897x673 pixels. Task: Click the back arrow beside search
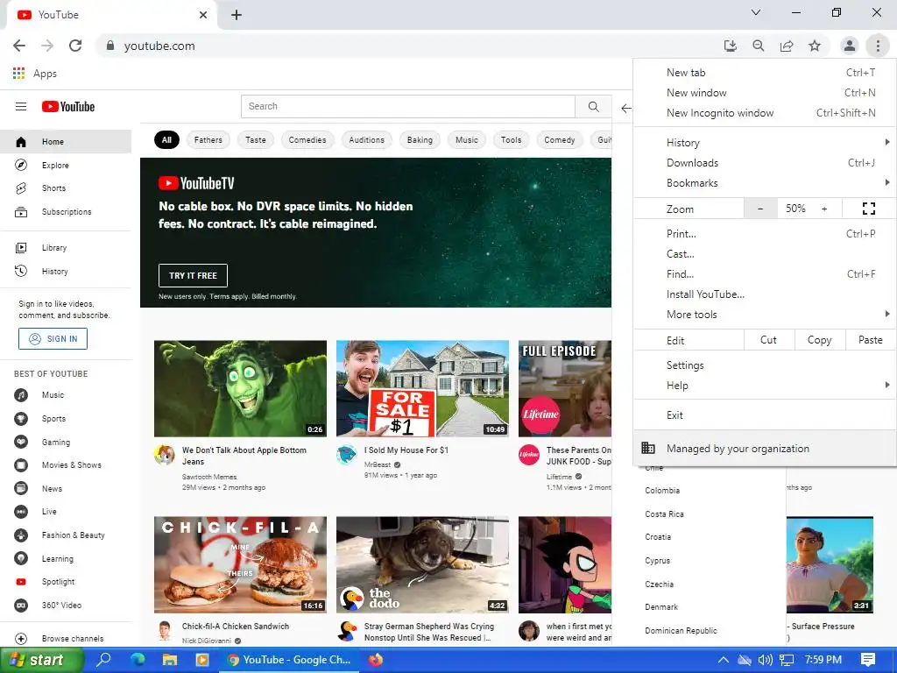point(625,108)
